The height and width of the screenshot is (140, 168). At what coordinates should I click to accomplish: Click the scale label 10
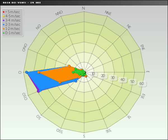(93, 74)
